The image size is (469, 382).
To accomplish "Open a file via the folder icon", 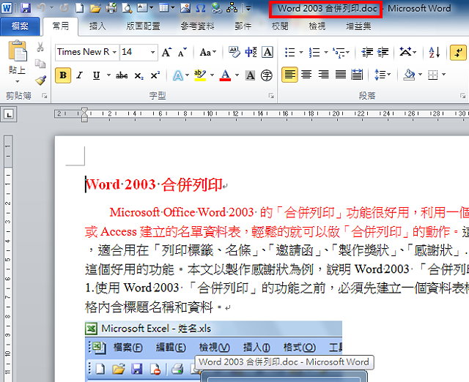I will pos(95,8).
